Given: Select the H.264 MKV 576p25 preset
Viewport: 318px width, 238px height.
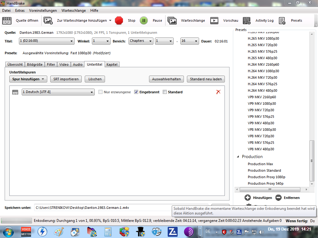Looking at the screenshot, I should 262,84.
